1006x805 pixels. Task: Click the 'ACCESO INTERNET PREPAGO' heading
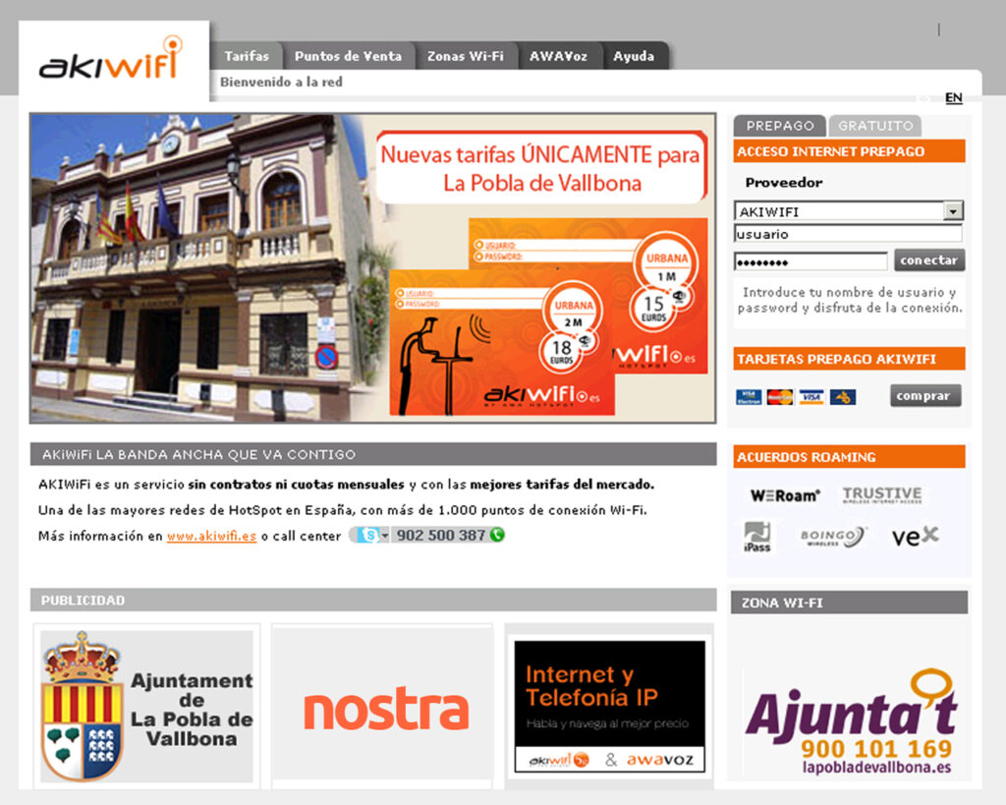830,151
